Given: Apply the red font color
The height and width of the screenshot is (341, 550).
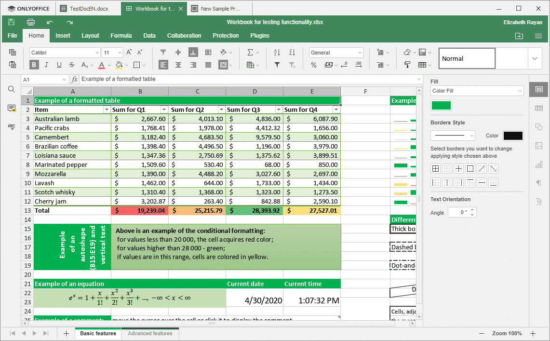Looking at the screenshot, I should pyautogui.click(x=102, y=65).
